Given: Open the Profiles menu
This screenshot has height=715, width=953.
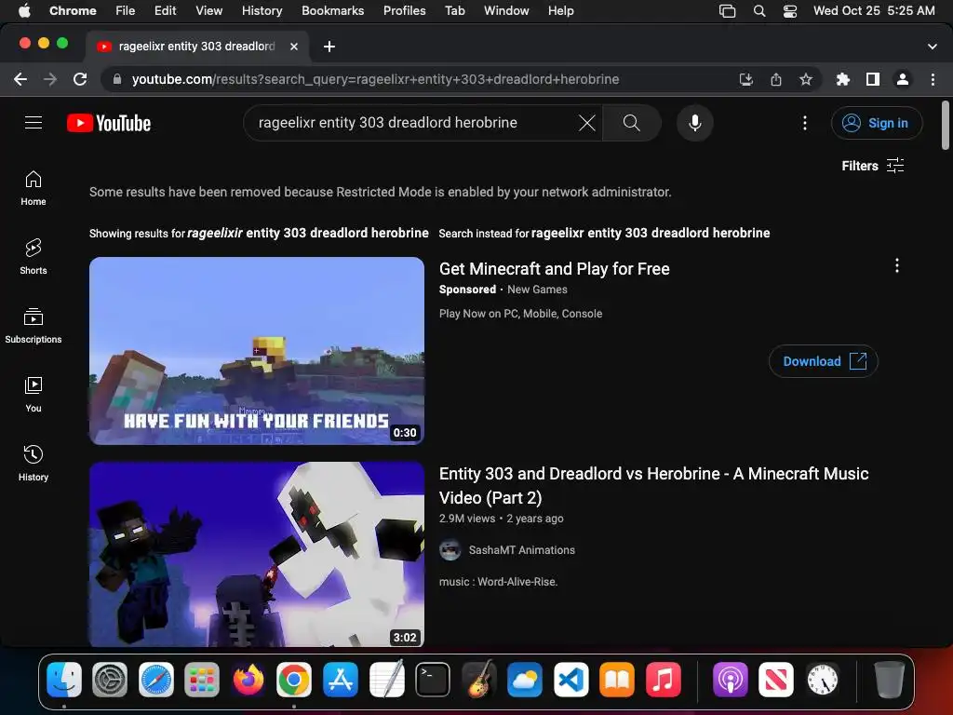Looking at the screenshot, I should 404,11.
